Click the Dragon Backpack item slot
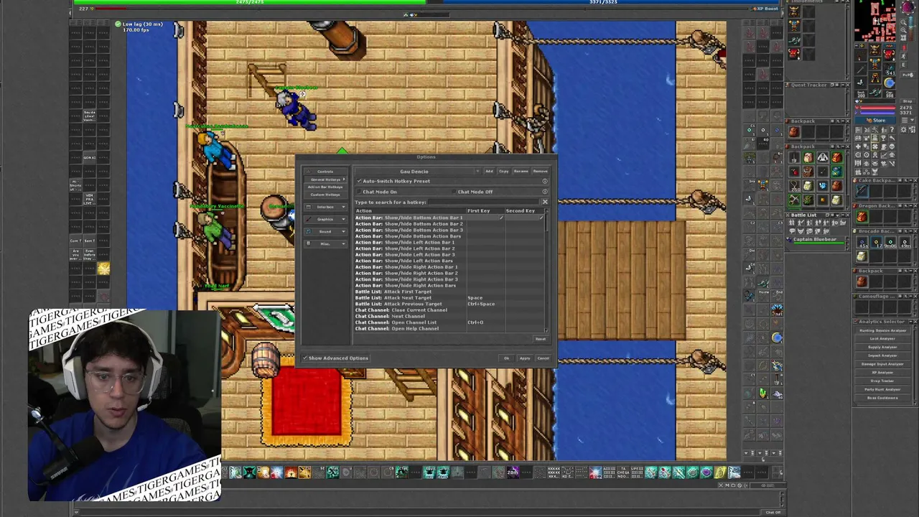The width and height of the screenshot is (919, 517). point(862,218)
